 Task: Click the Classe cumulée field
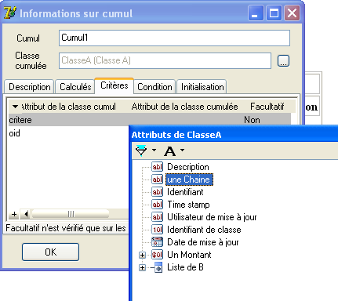tap(165, 60)
